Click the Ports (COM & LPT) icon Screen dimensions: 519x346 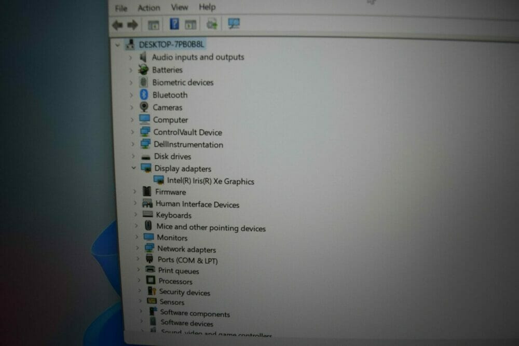(x=149, y=259)
